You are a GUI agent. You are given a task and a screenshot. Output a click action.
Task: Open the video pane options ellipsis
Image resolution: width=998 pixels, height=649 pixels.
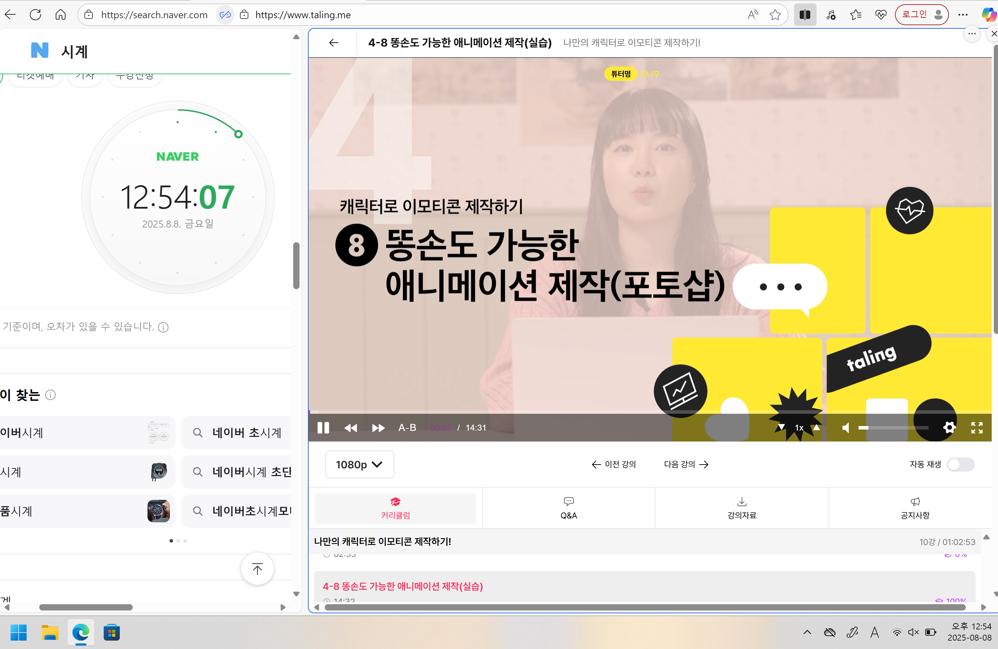click(x=972, y=34)
